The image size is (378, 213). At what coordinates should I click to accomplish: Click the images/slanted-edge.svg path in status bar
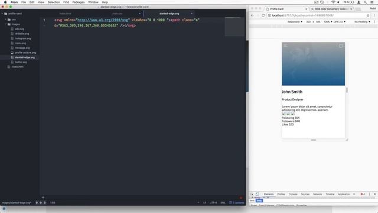click(x=16, y=202)
